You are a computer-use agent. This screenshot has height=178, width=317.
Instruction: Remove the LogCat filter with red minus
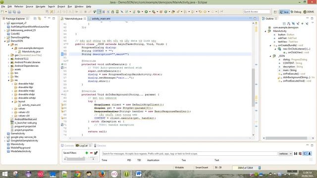tap(91, 153)
